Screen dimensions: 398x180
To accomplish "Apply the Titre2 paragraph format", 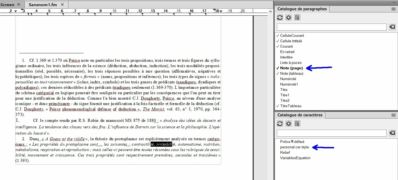I will 285,100.
